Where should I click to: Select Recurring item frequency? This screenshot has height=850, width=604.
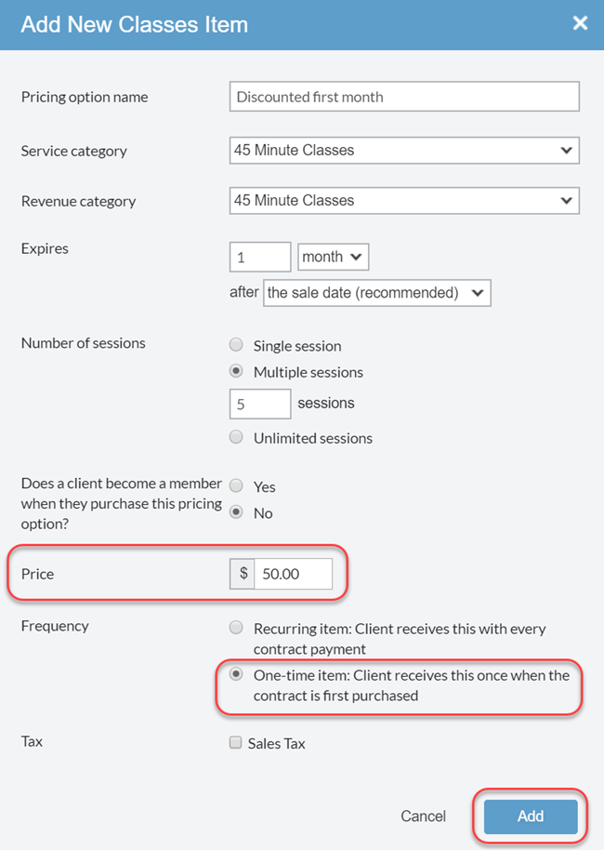point(235,627)
